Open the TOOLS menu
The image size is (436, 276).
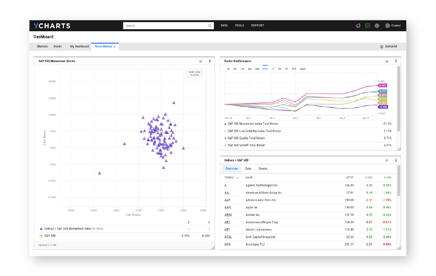pyautogui.click(x=239, y=25)
